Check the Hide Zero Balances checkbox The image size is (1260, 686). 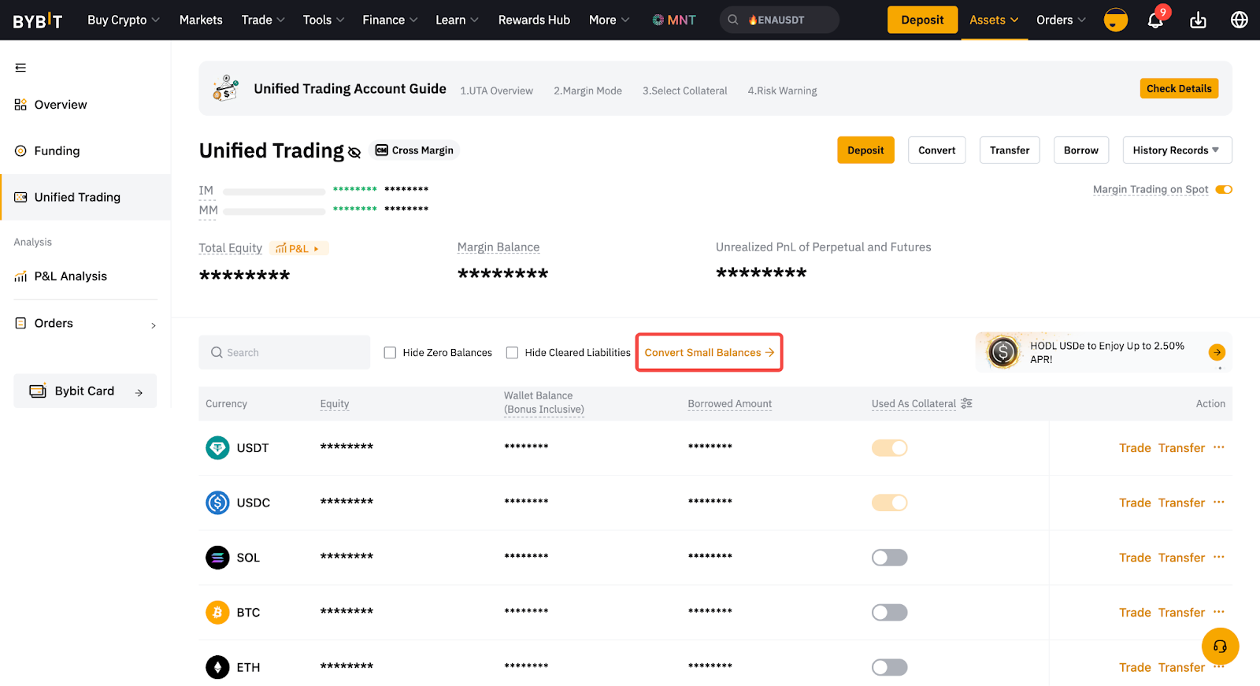390,353
